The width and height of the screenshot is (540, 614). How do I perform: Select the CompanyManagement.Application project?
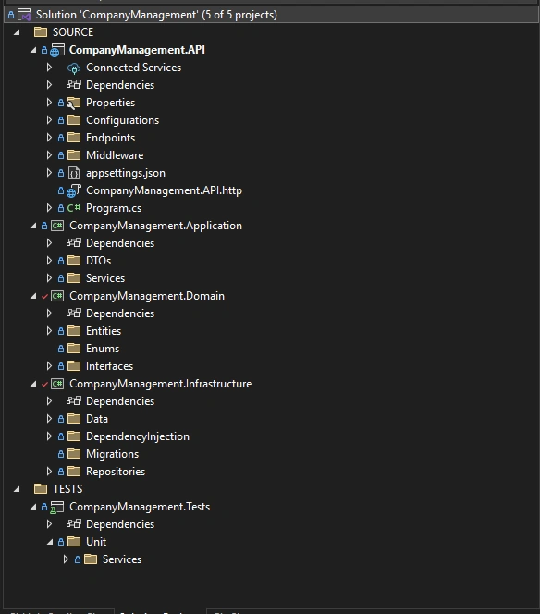pos(155,226)
